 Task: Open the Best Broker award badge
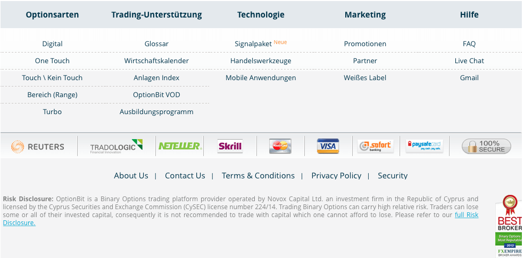509,226
